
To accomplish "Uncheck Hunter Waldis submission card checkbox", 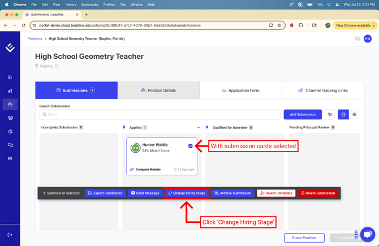I will (191, 146).
